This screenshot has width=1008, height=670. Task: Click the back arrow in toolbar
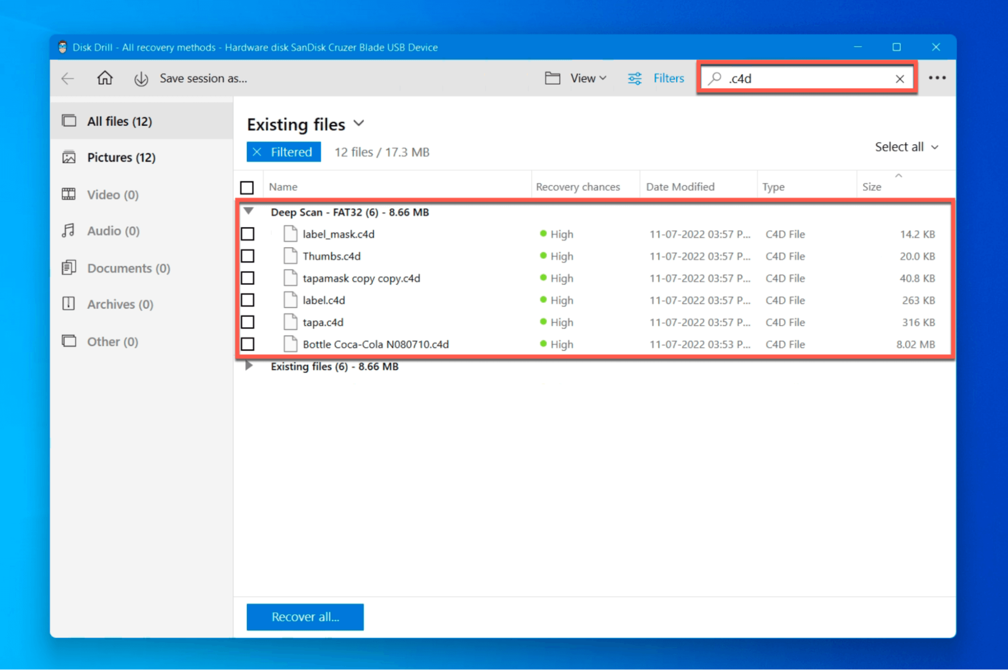[x=68, y=78]
